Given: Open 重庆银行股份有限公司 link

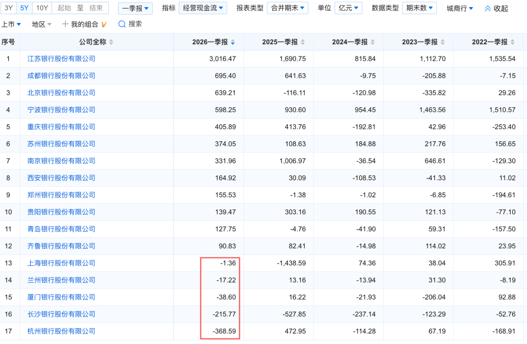Looking at the screenshot, I should click(x=61, y=127).
